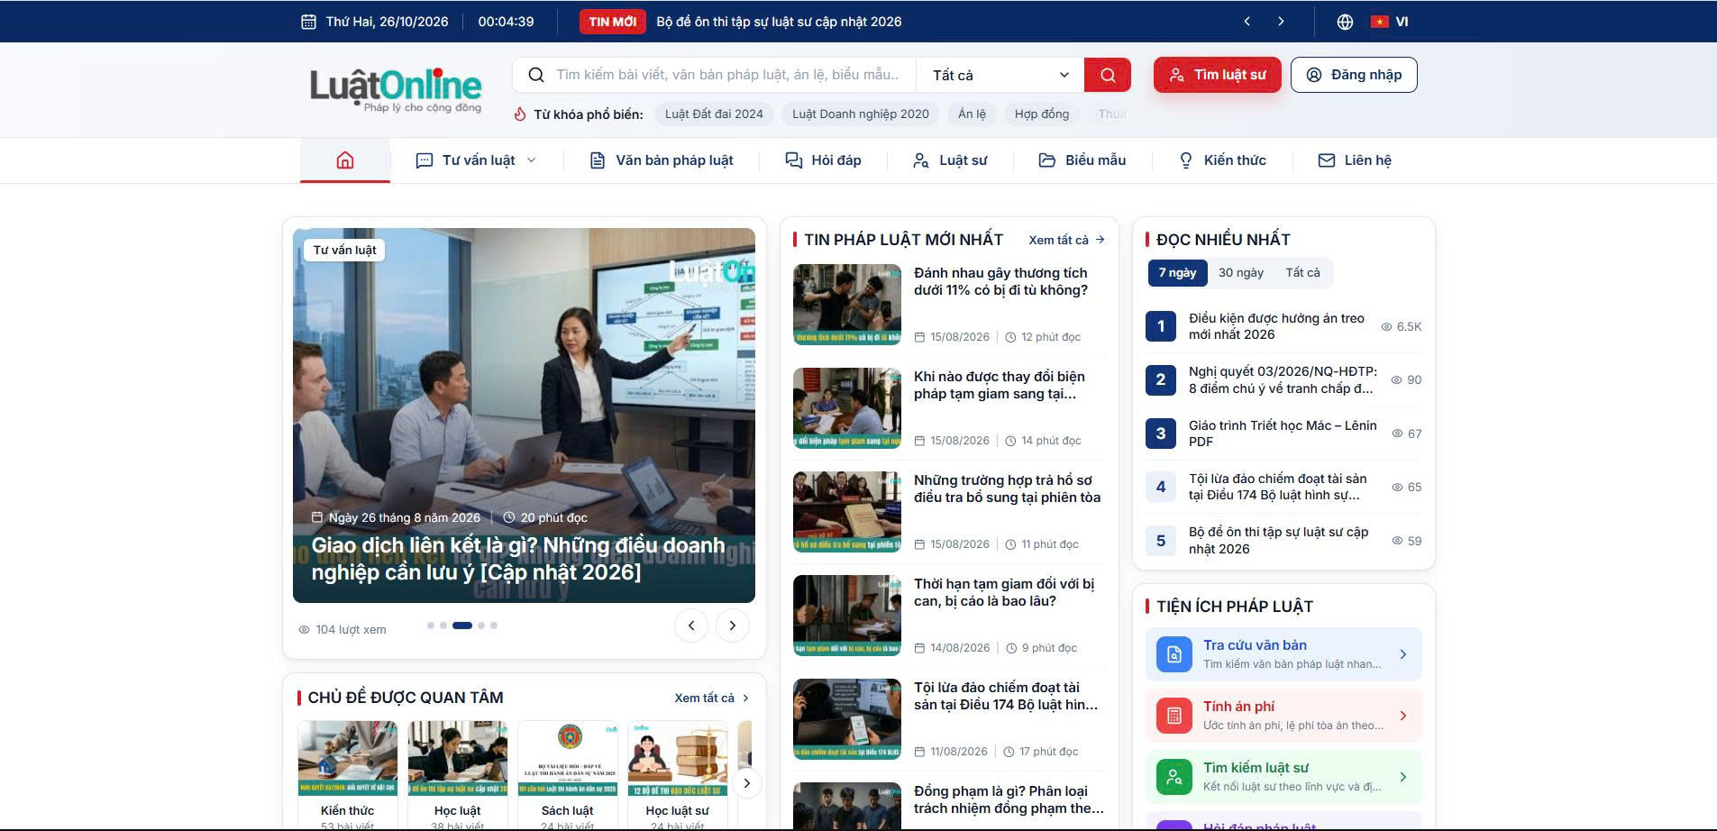
Task: Open featured article Giao dịch liên kết
Action: point(518,559)
